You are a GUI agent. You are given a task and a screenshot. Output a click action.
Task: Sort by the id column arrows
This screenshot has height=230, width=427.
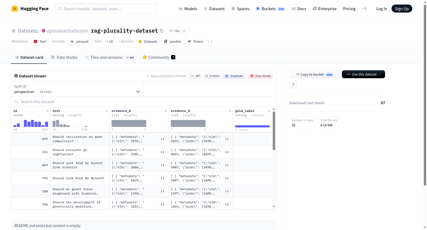pos(47,111)
